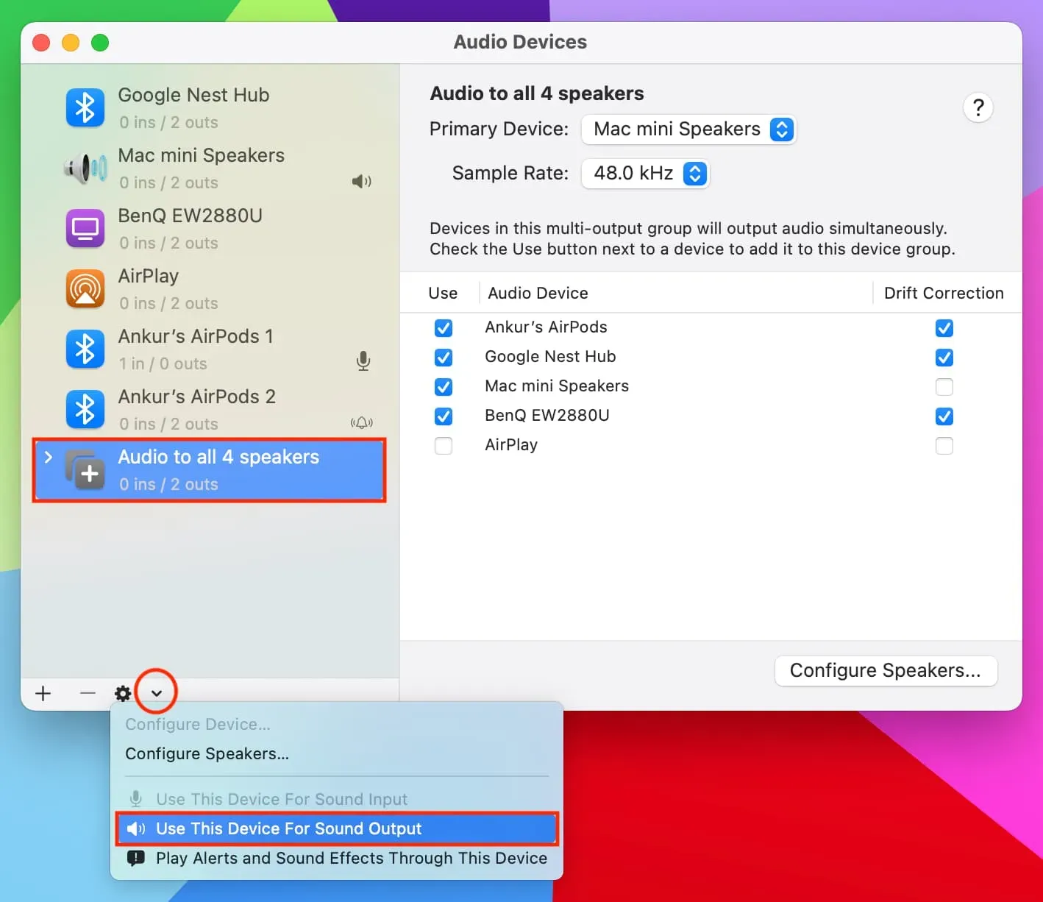The width and height of the screenshot is (1043, 902).
Task: Click the chevron next to the gear icon
Action: click(x=157, y=693)
